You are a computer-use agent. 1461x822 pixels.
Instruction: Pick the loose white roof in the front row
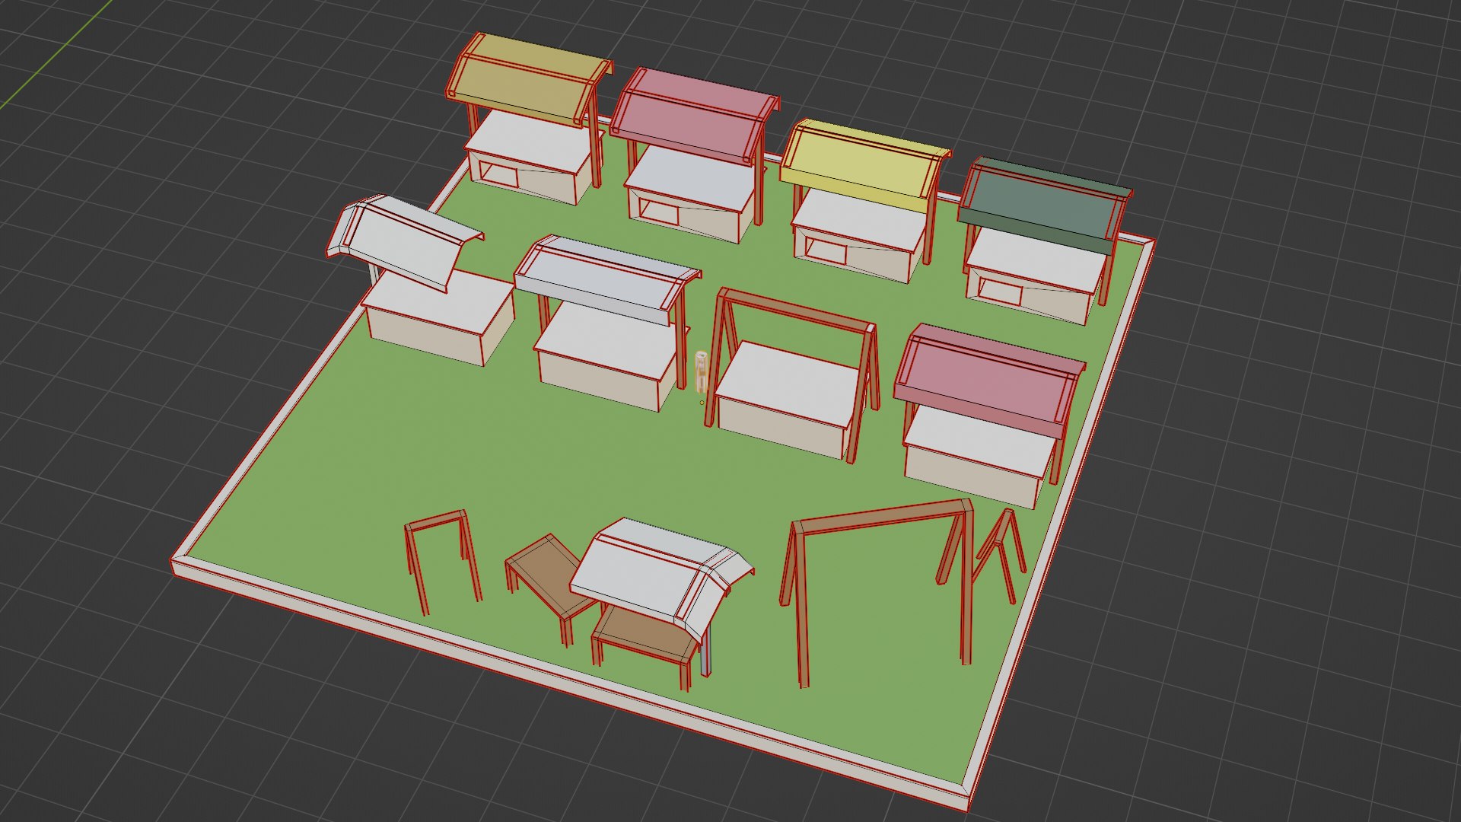pos(660,578)
